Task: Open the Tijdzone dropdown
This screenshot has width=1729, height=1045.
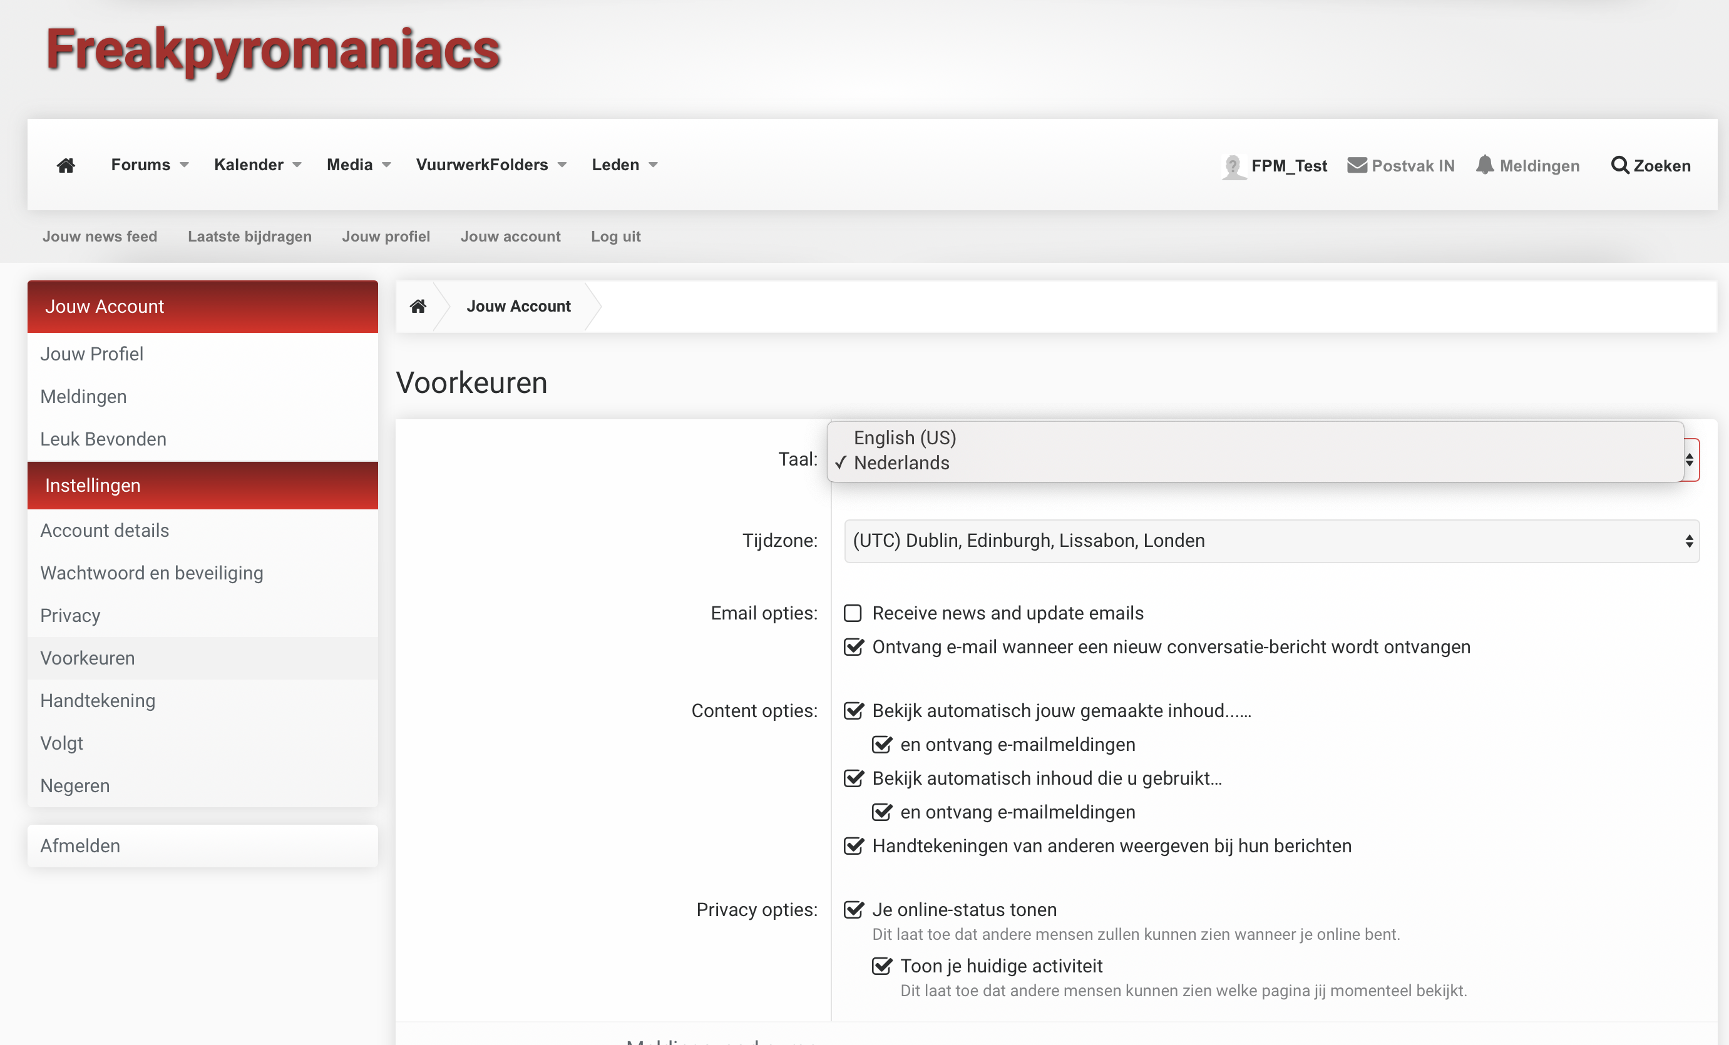Action: [1271, 541]
